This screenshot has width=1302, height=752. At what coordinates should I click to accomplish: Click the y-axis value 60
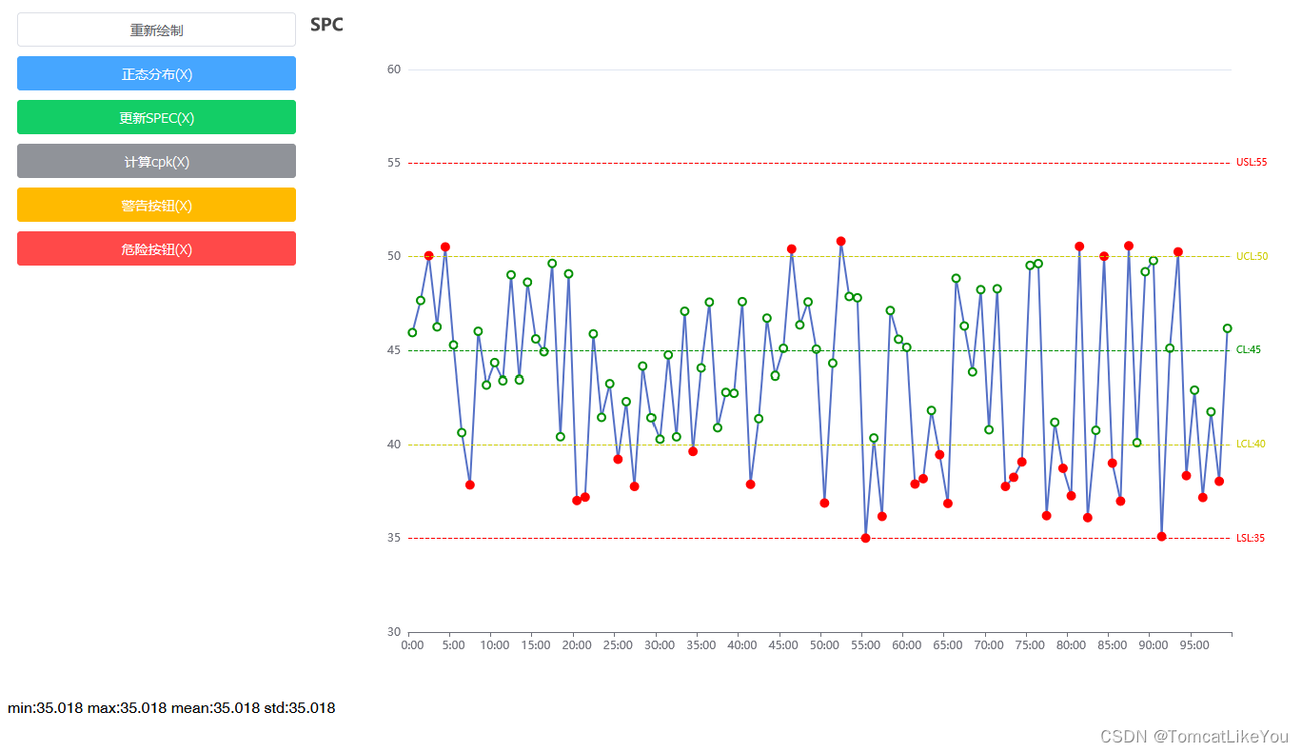[x=394, y=69]
